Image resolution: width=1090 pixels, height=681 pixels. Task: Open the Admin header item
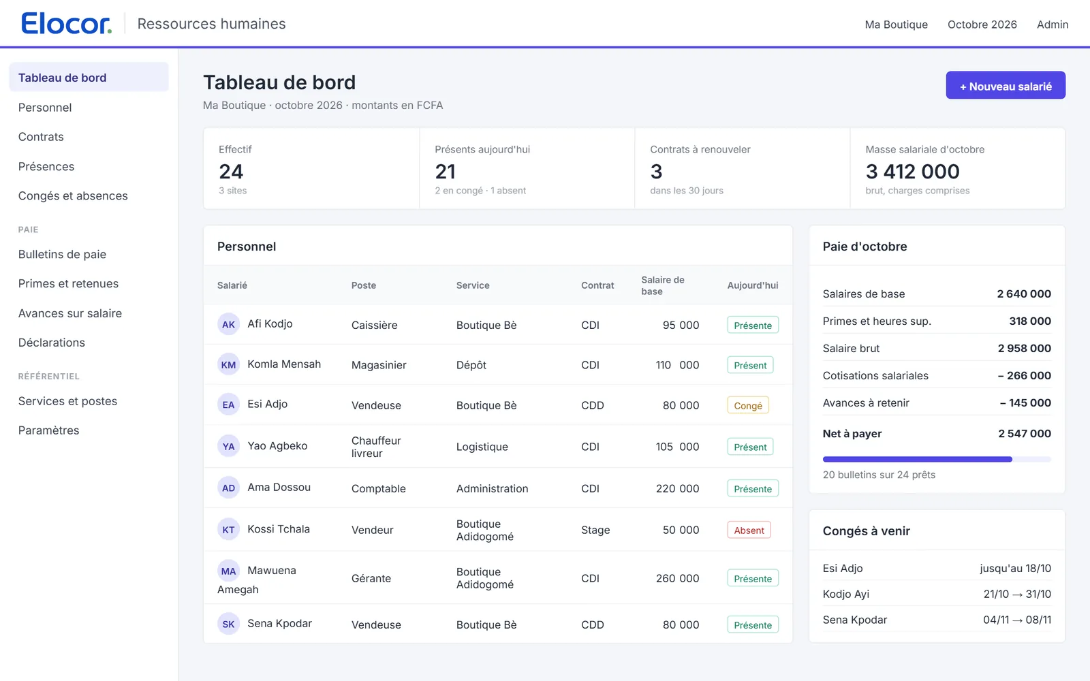click(x=1053, y=25)
